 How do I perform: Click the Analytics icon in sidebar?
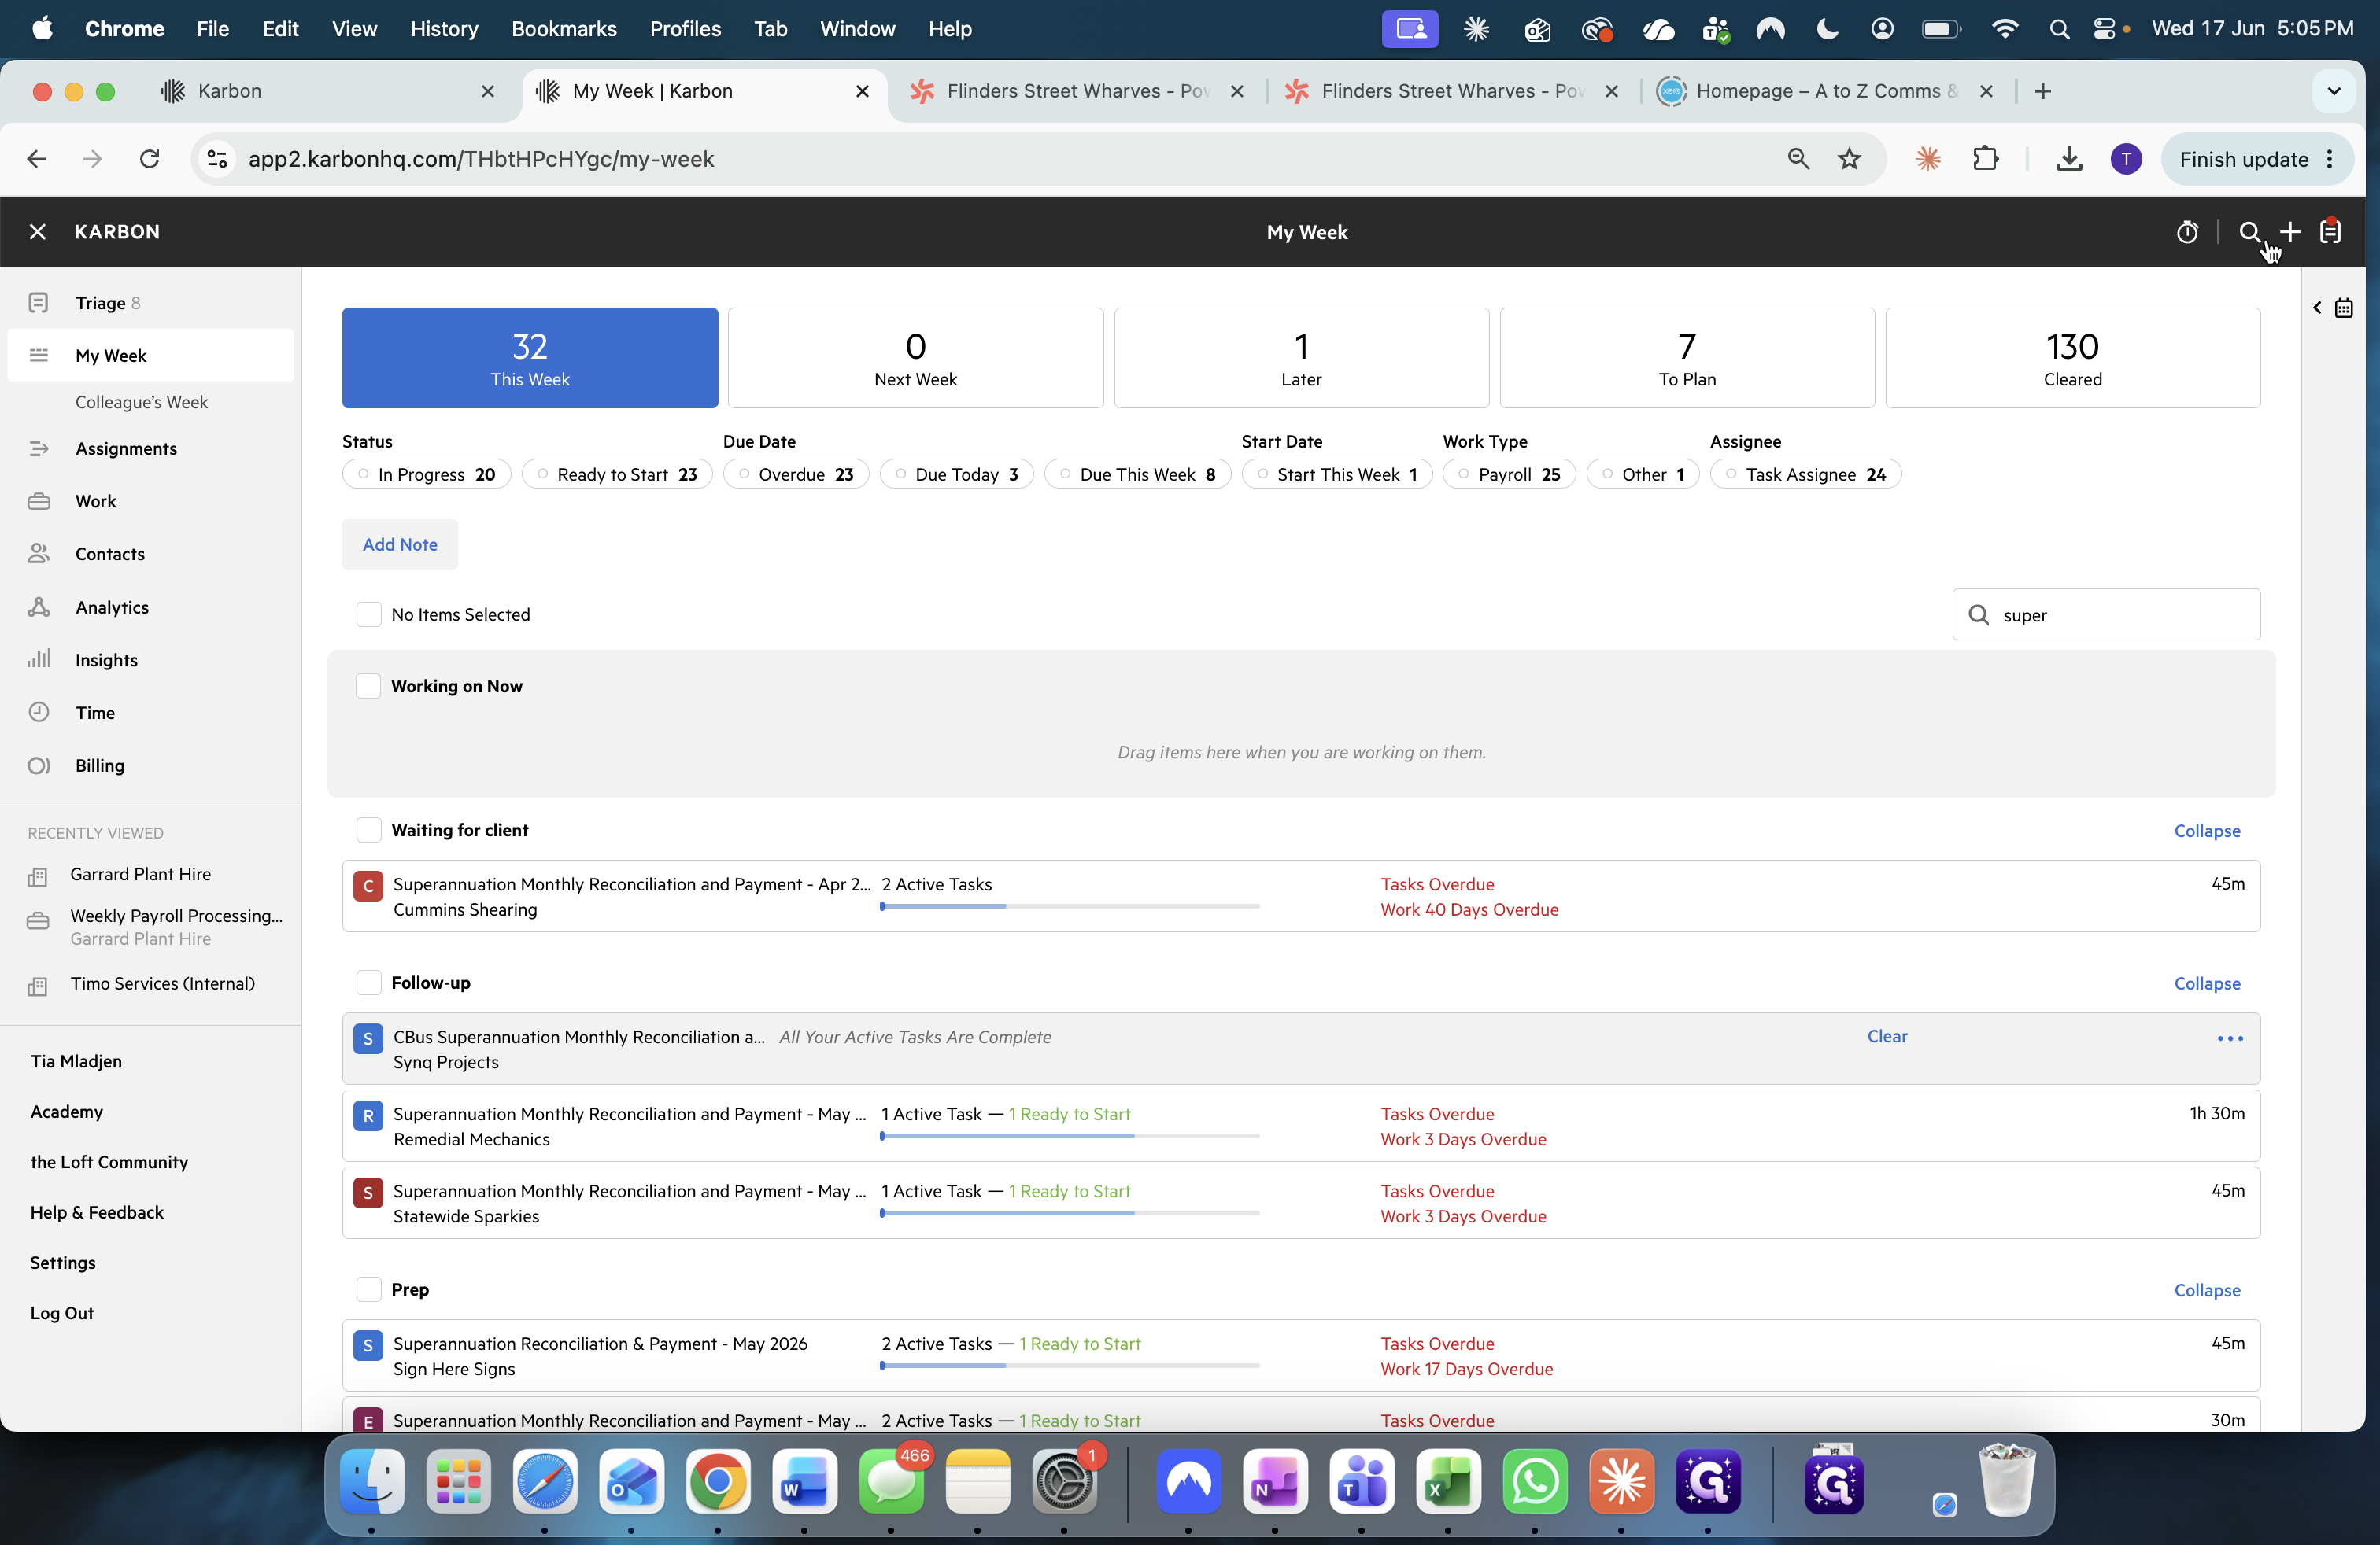[x=39, y=607]
